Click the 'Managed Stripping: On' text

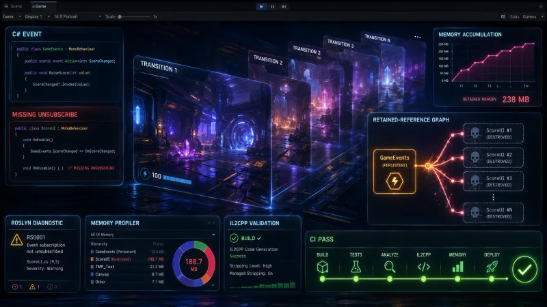(x=251, y=274)
